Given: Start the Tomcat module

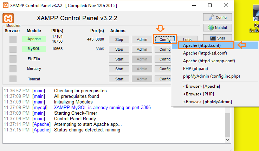Looking at the screenshot, I should (x=119, y=79).
